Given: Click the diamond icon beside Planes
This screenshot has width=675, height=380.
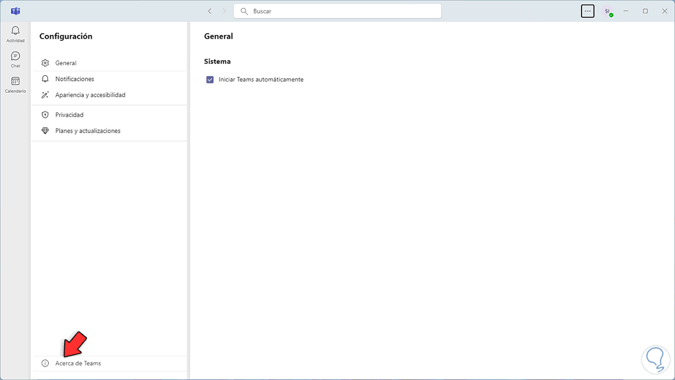Looking at the screenshot, I should click(x=46, y=131).
